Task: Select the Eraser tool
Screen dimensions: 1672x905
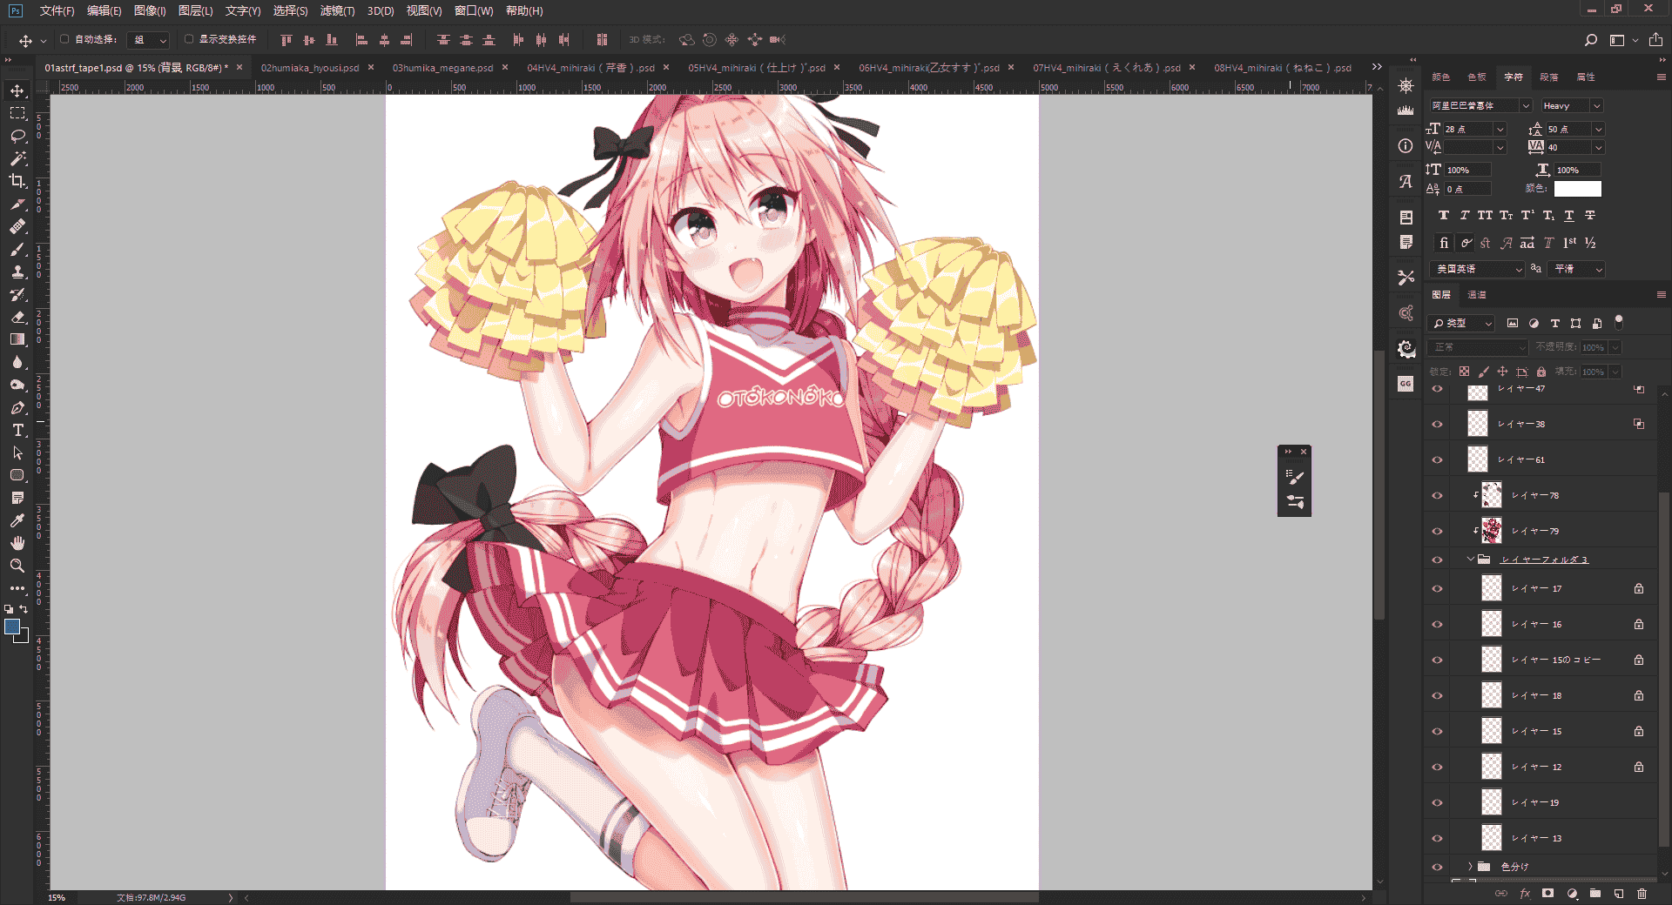Action: (x=17, y=317)
